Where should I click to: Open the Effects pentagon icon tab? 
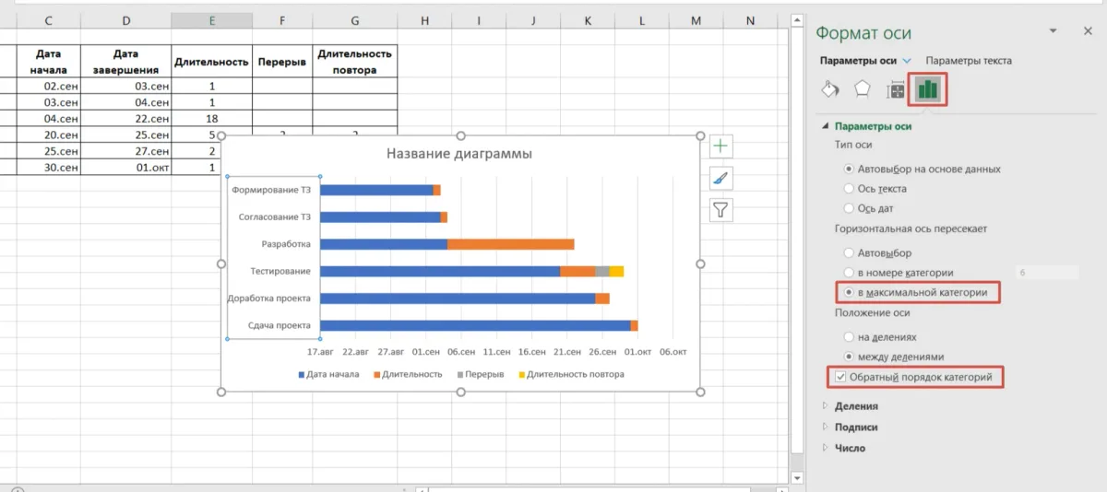coord(862,89)
